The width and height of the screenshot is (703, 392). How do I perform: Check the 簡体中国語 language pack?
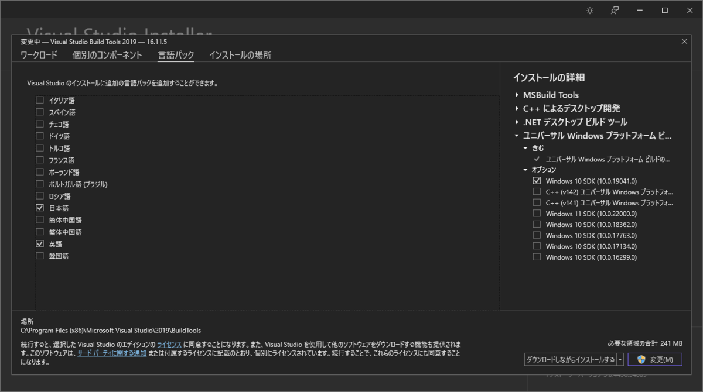click(x=40, y=220)
